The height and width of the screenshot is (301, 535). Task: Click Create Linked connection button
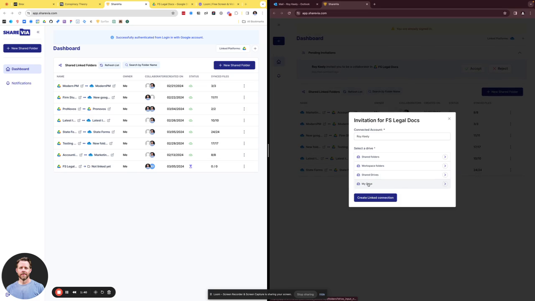coord(375,198)
